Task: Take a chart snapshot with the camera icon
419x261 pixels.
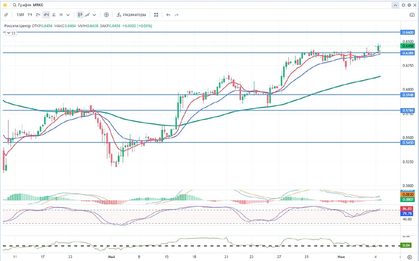Action: tap(412, 15)
